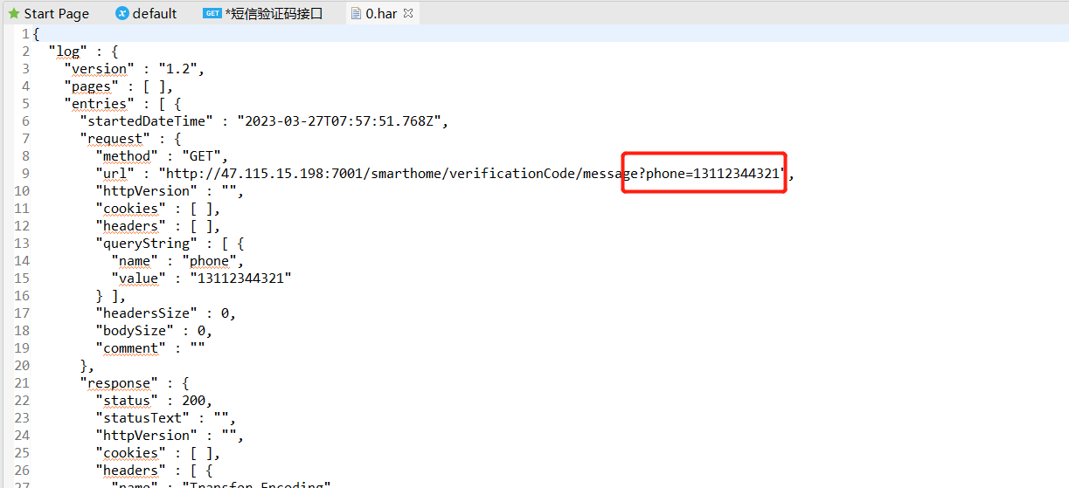Click the "startedDateTime" timestamp value
Viewport: 1069px width, 488px height.
(342, 121)
